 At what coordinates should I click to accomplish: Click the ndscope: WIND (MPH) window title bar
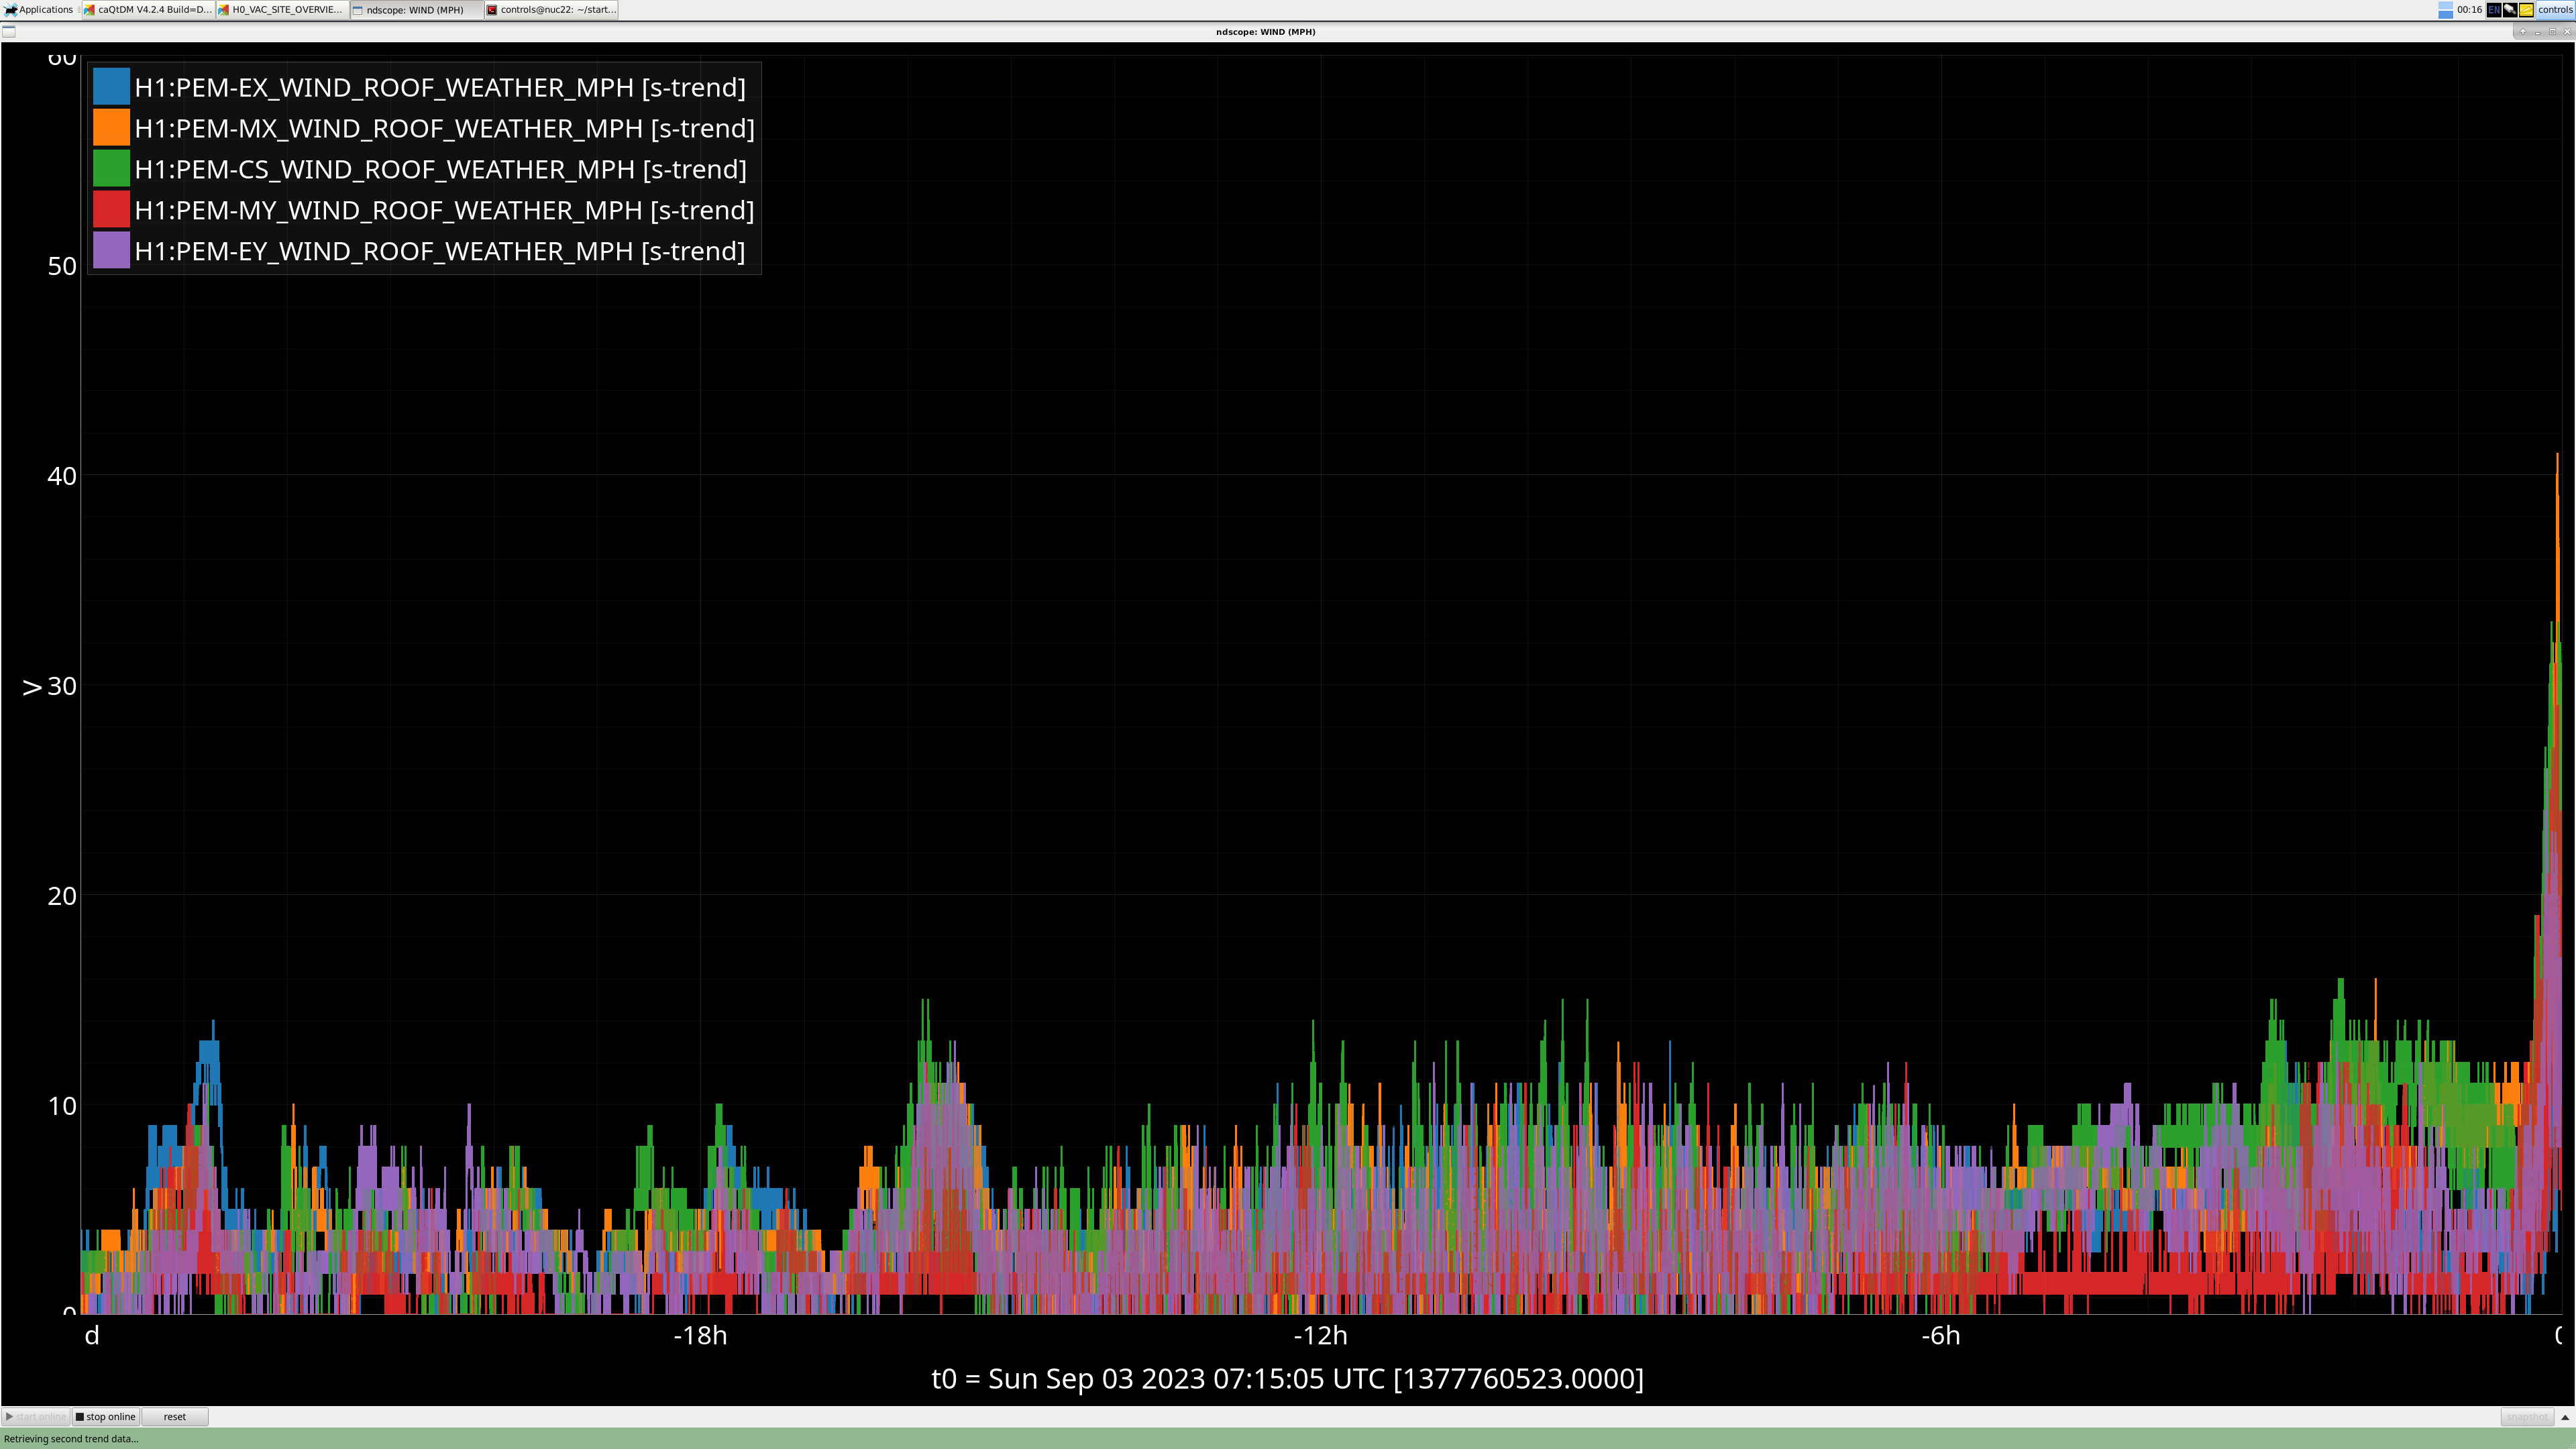click(x=1265, y=32)
